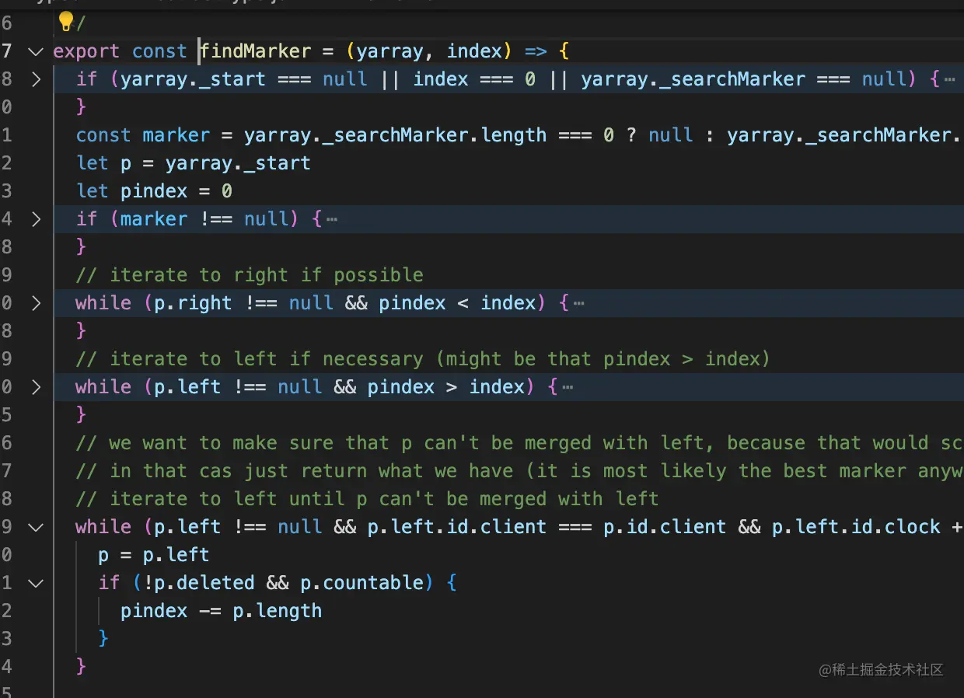Collapse the 'if (!p.deleted && p.countable)' block

35,583
